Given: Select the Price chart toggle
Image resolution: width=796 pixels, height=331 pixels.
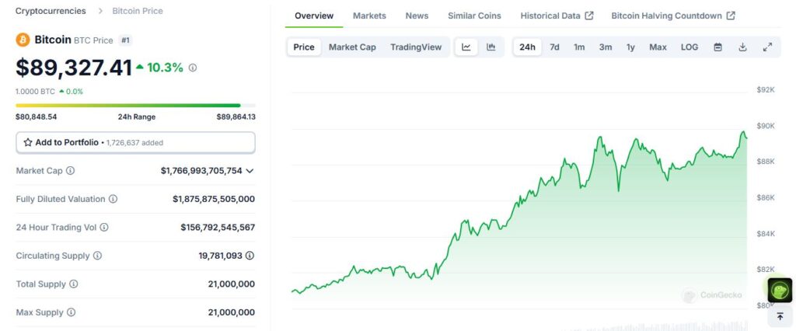Looking at the screenshot, I should (x=304, y=47).
